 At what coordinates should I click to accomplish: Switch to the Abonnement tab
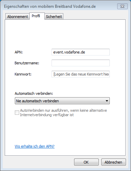[x=18, y=17]
